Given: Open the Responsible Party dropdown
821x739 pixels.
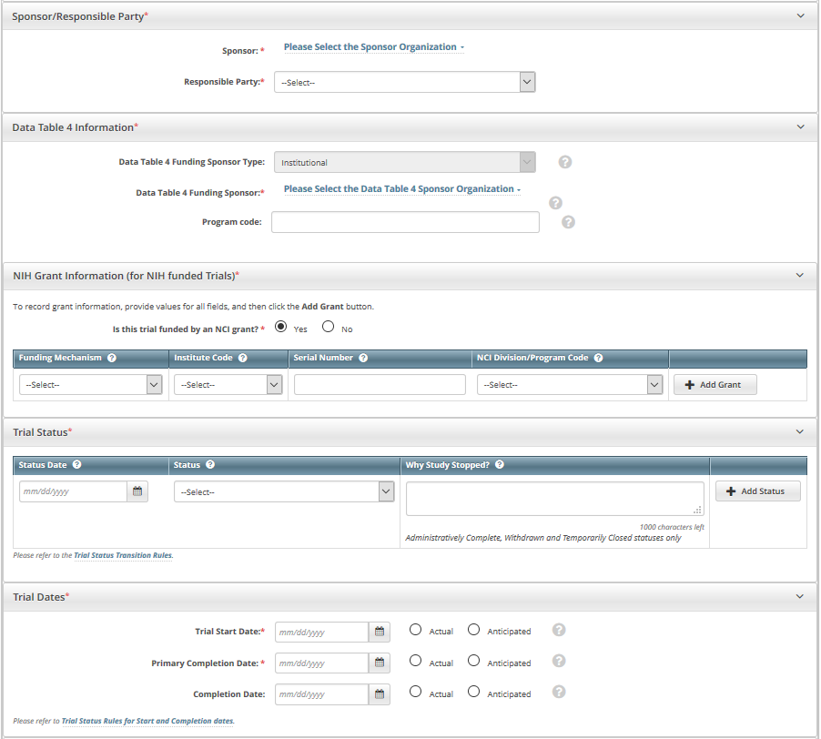Looking at the screenshot, I should click(405, 82).
